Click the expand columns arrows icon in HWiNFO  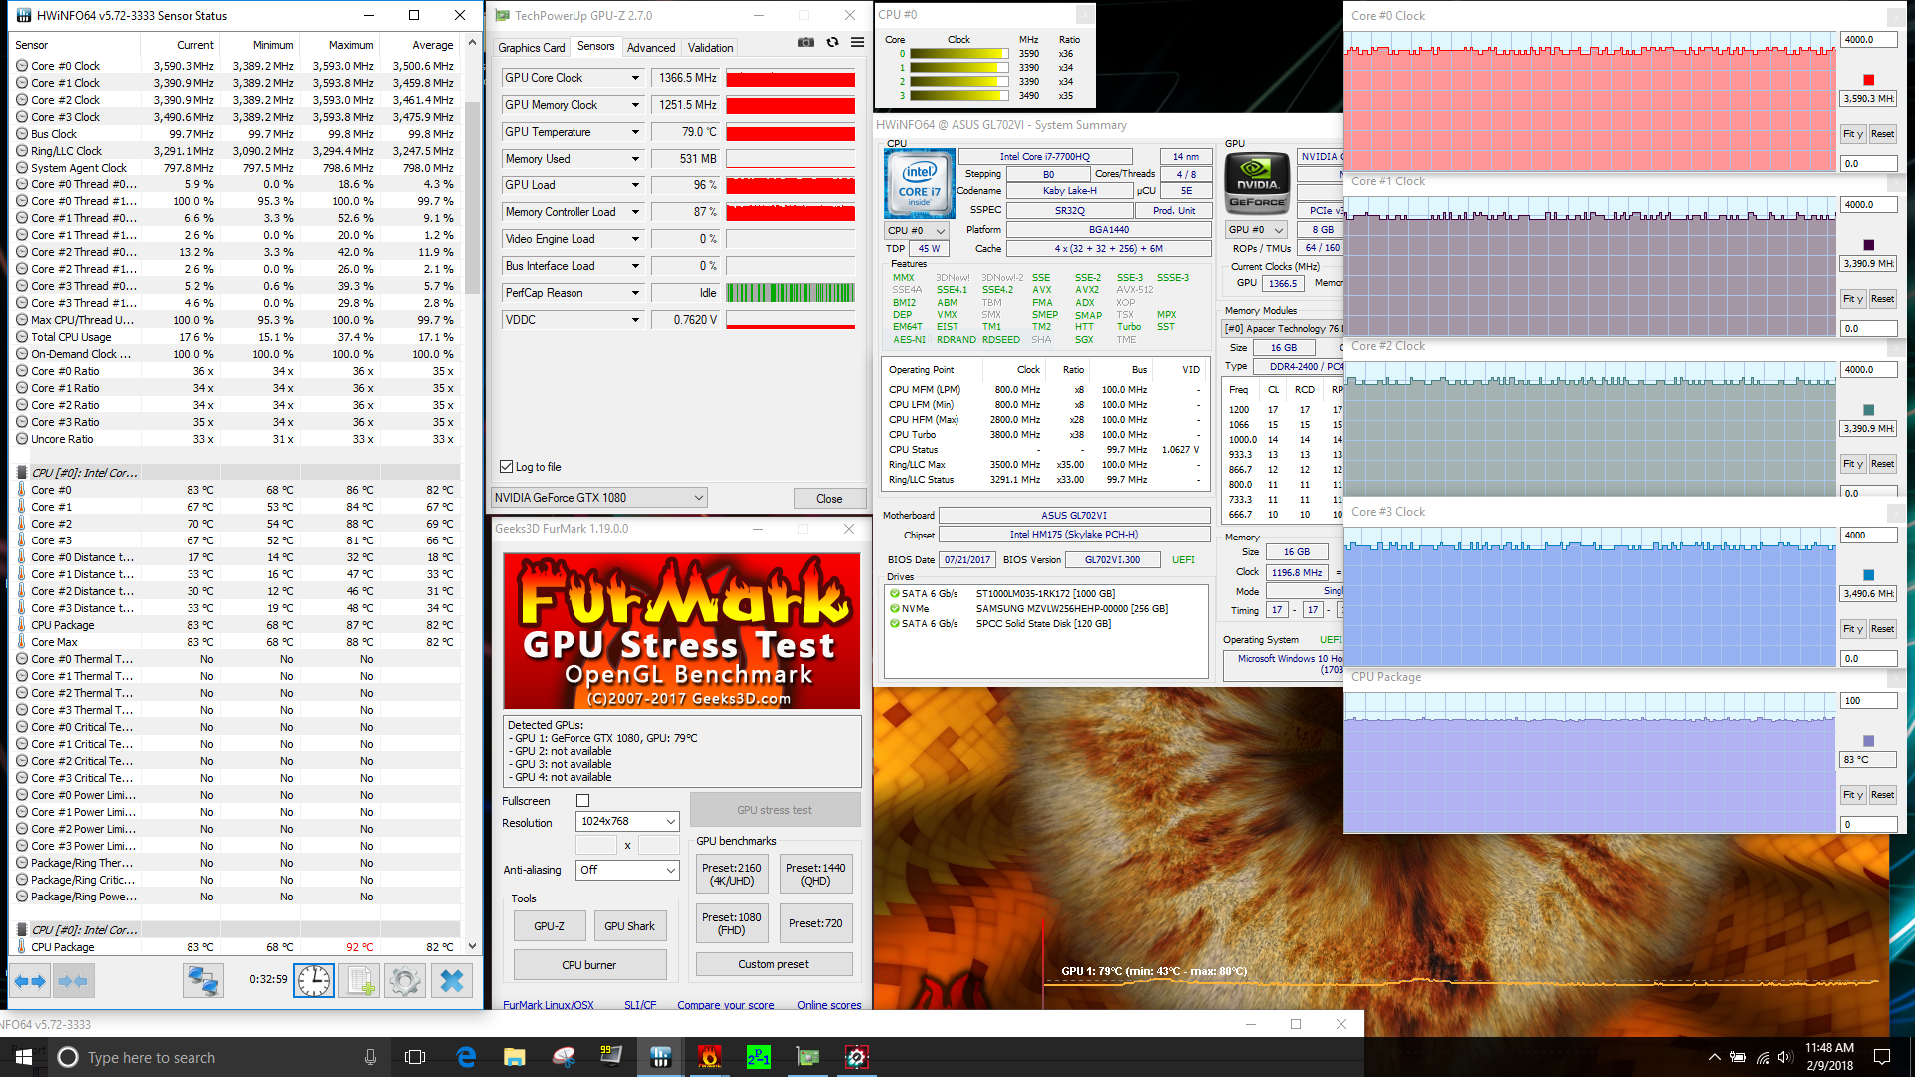pos(31,981)
